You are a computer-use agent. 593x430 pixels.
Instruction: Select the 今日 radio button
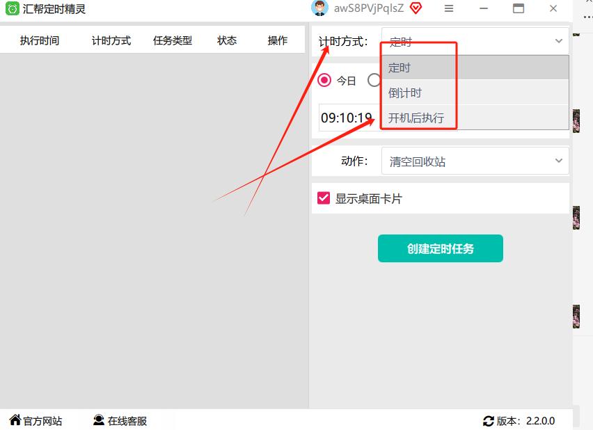(324, 80)
